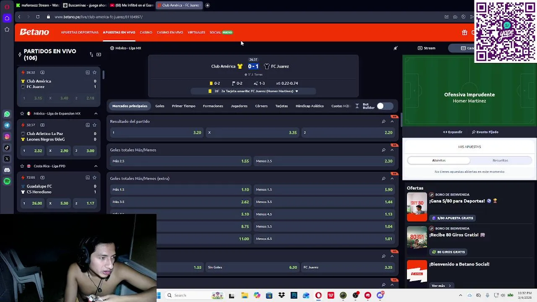Pin the Goles totales Más/Menos market
Image resolution: width=537 pixels, height=302 pixels.
(x=383, y=150)
